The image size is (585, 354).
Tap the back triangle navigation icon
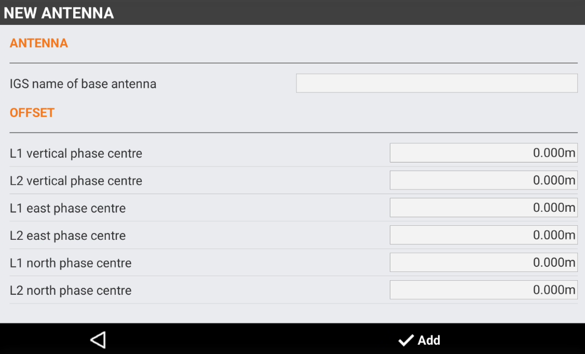[98, 340]
